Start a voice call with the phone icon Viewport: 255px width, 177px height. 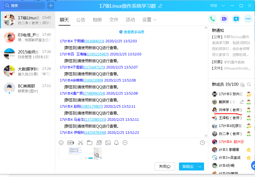click(212, 19)
